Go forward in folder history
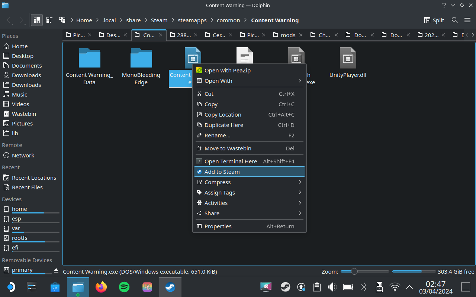 [21, 20]
